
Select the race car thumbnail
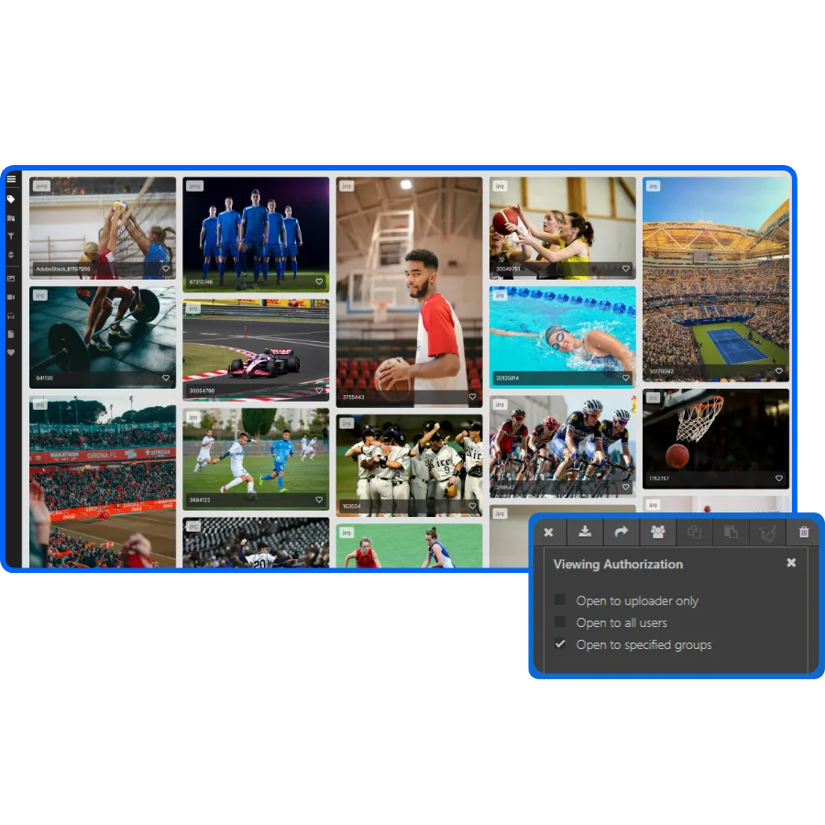coord(256,349)
